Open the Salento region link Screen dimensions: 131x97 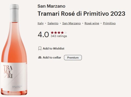(x=53, y=23)
